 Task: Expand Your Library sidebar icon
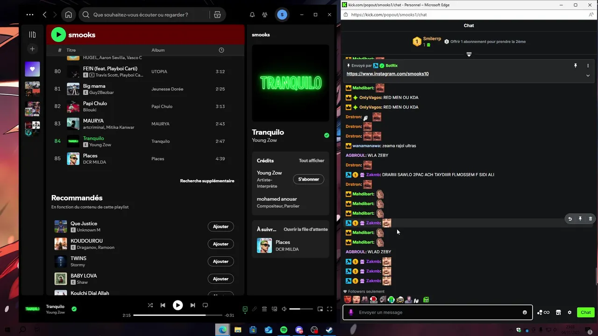[x=32, y=35]
